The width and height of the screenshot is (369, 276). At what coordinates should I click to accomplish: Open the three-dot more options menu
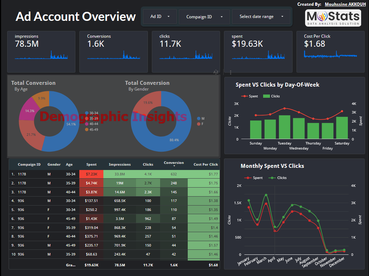230,72
